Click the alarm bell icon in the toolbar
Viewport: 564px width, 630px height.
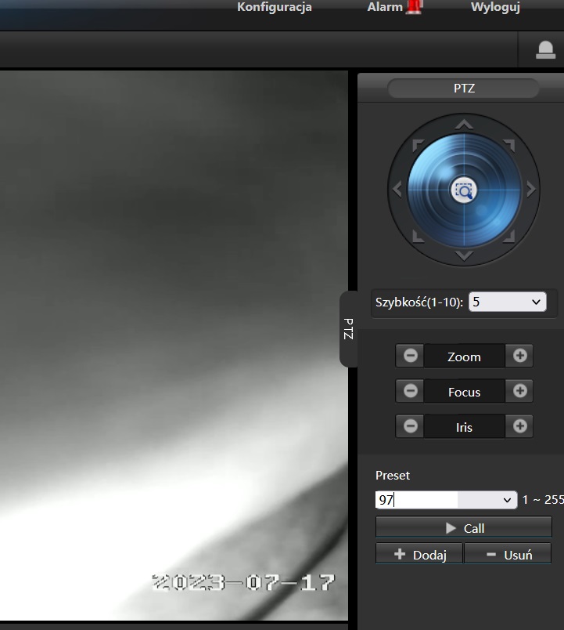(x=545, y=50)
